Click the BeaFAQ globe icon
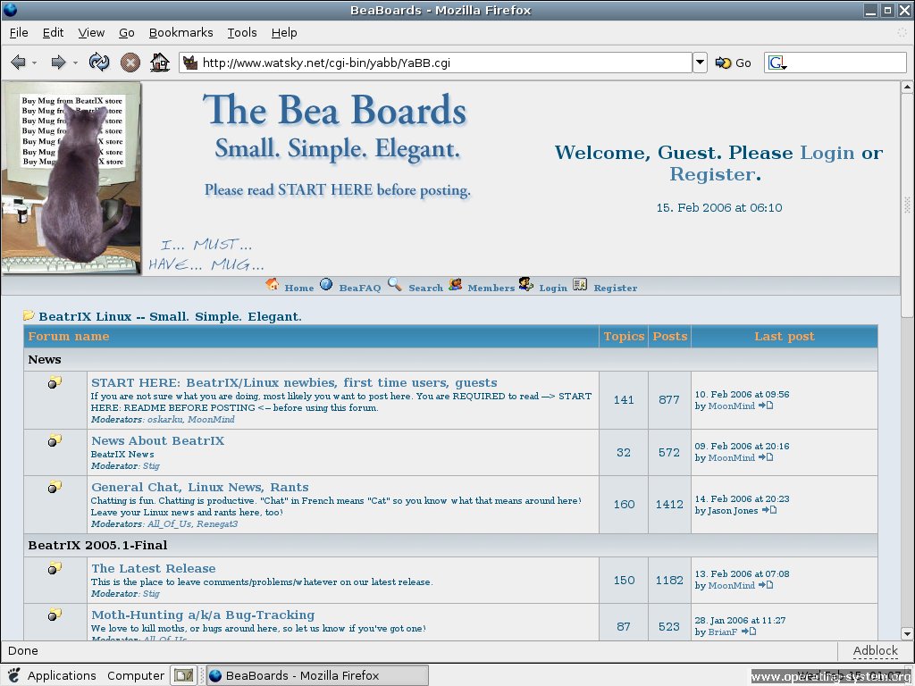915x686 pixels. (326, 284)
